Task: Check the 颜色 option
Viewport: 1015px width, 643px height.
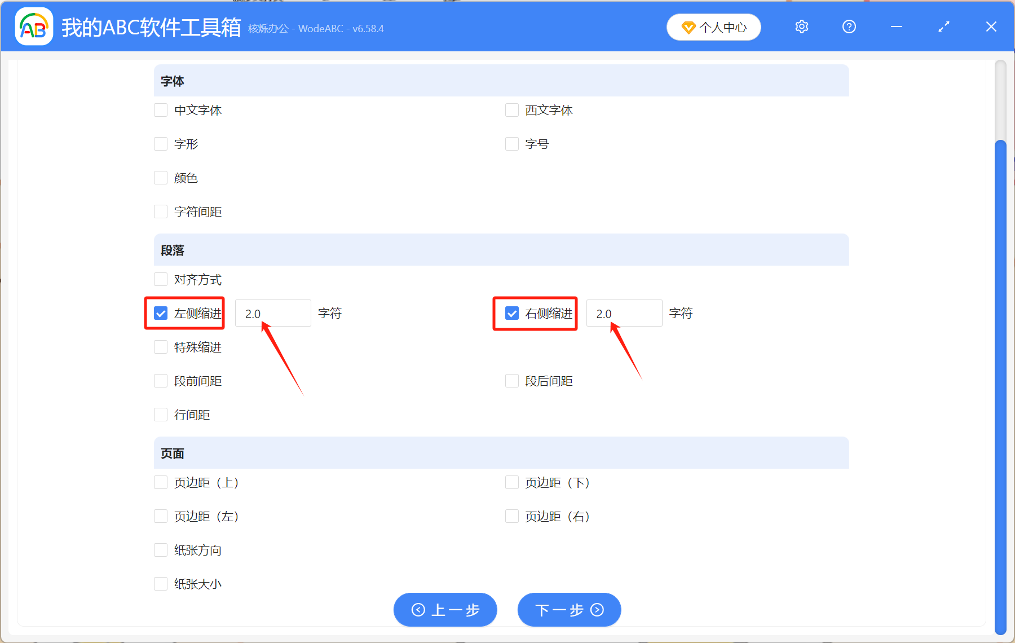Action: pyautogui.click(x=161, y=178)
